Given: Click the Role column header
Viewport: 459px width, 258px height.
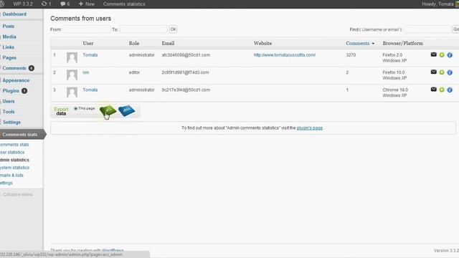Looking at the screenshot, I should [x=134, y=43].
